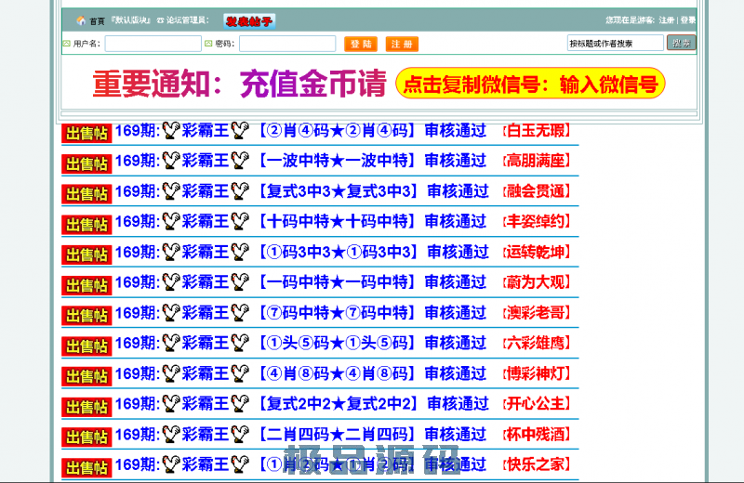Click 出售帖 badge on 复式3中3 row
The height and width of the screenshot is (483, 744).
pos(86,194)
